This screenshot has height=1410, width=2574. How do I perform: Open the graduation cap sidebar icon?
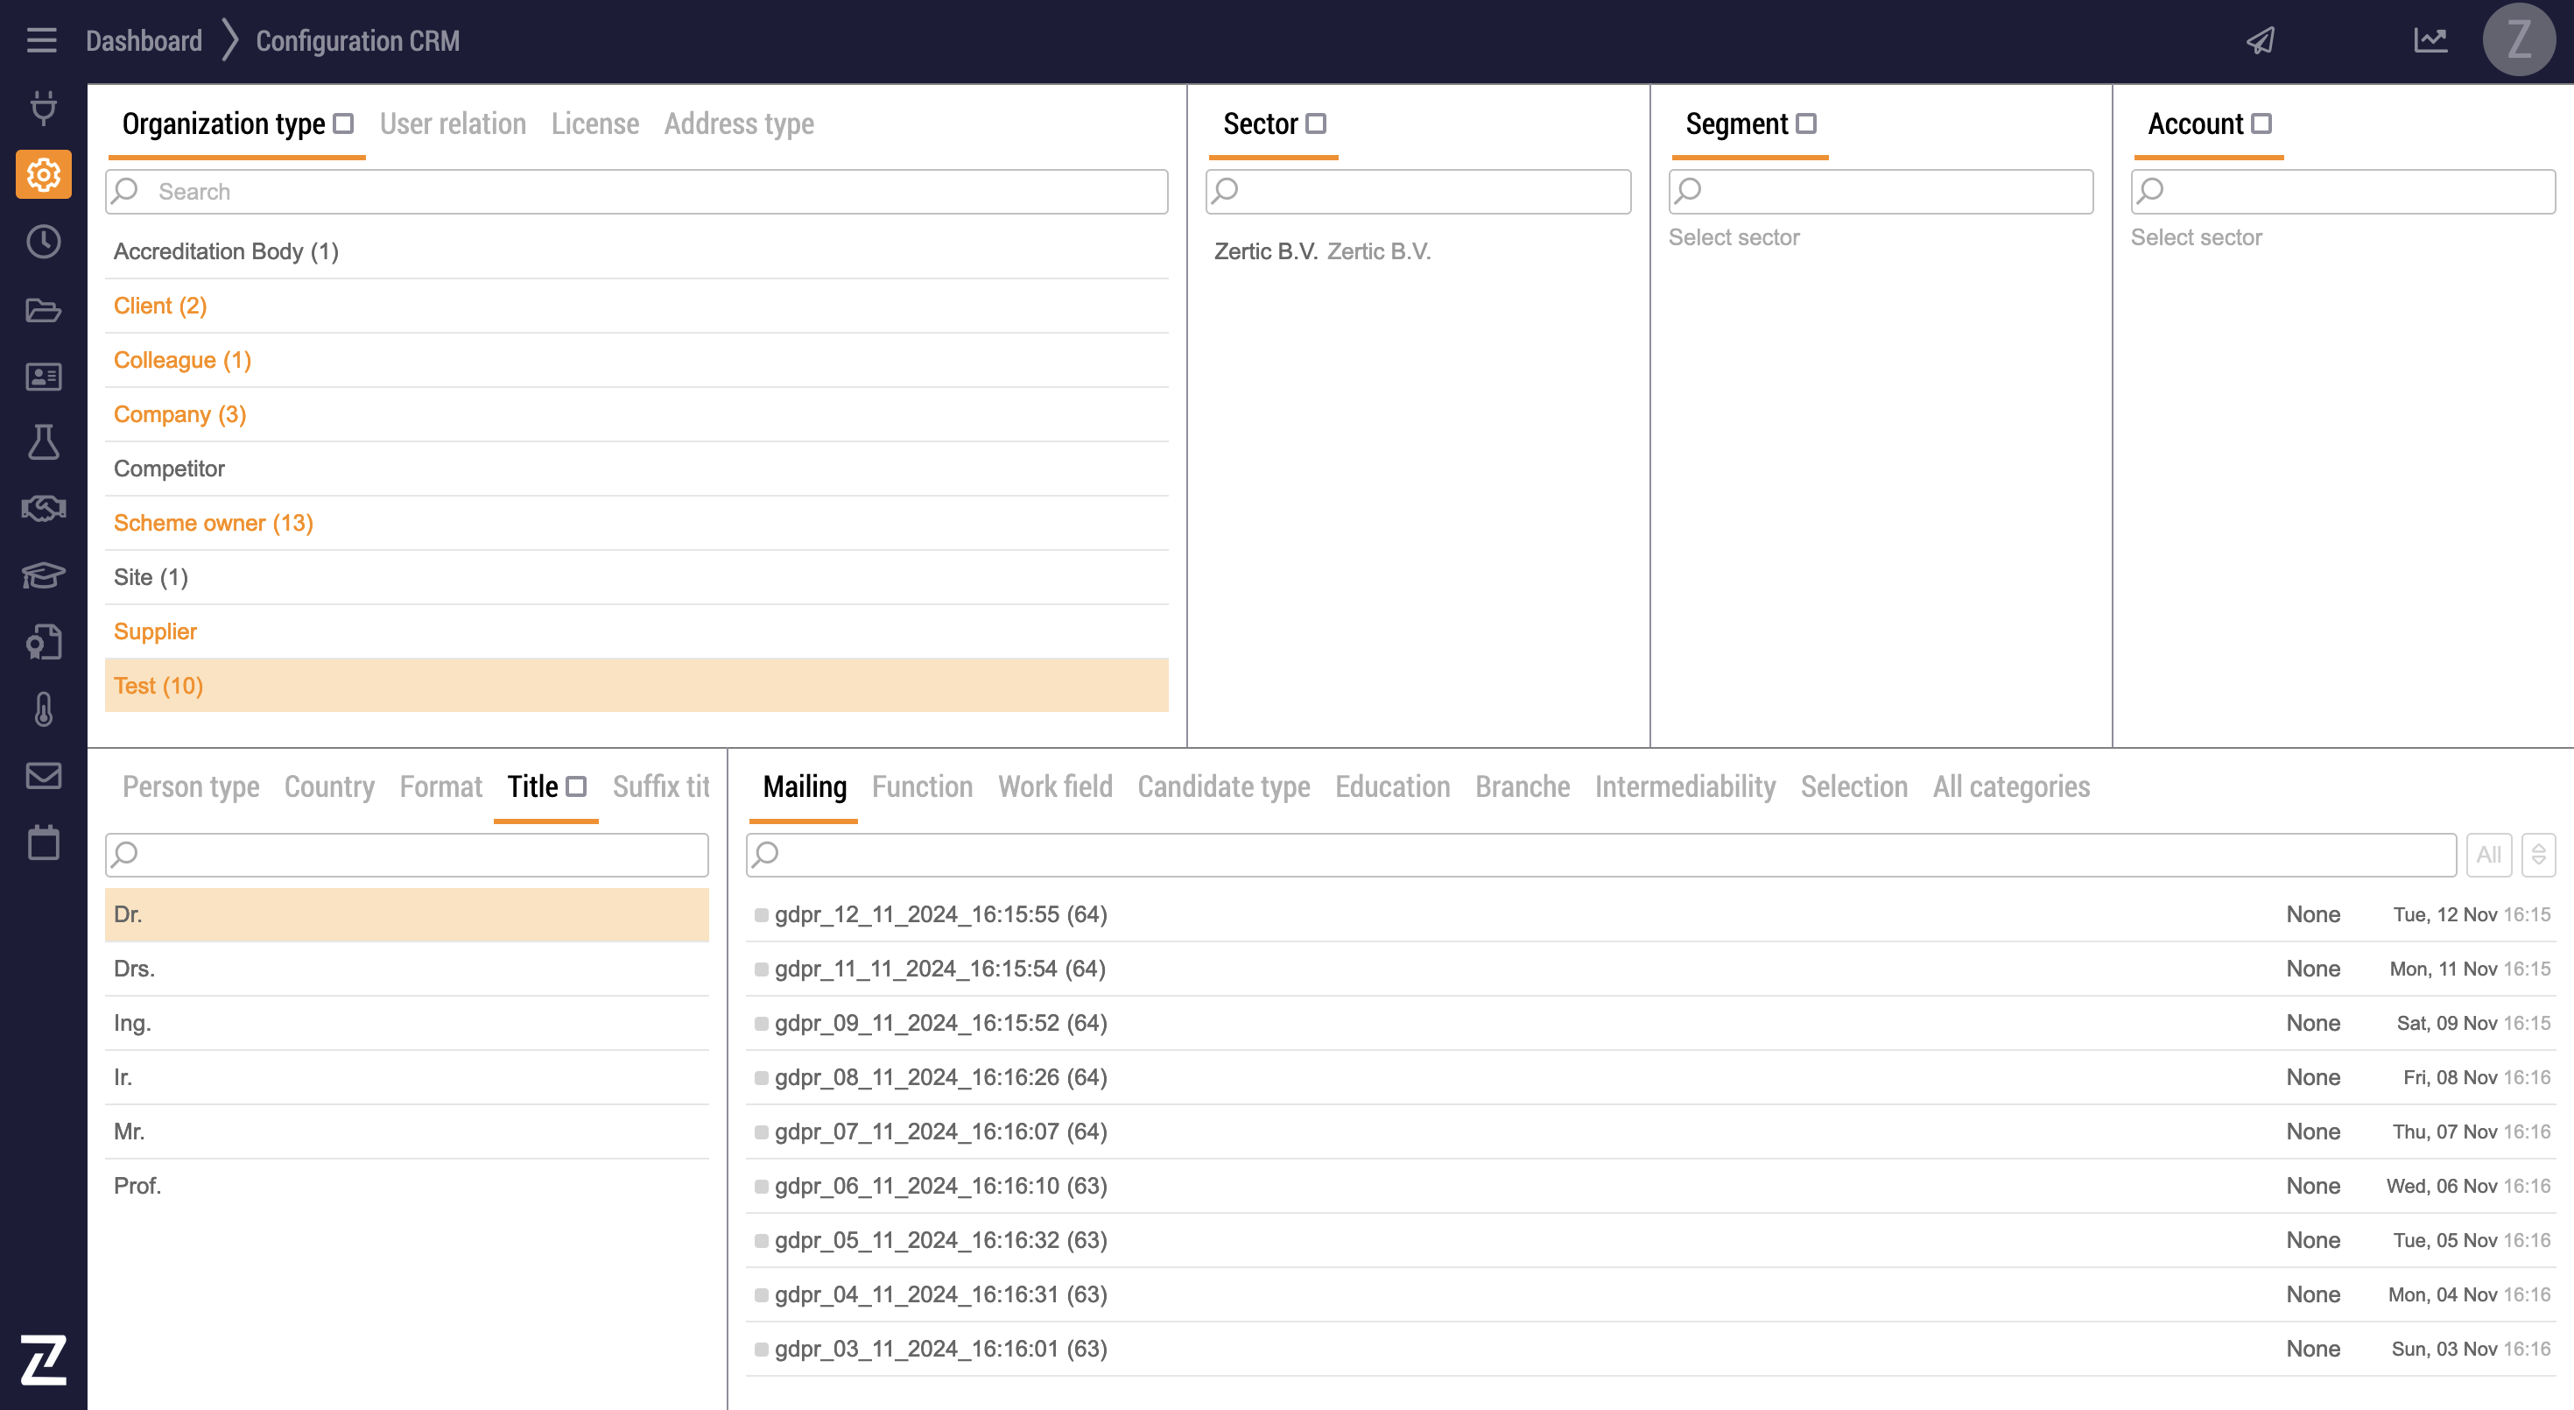(43, 575)
